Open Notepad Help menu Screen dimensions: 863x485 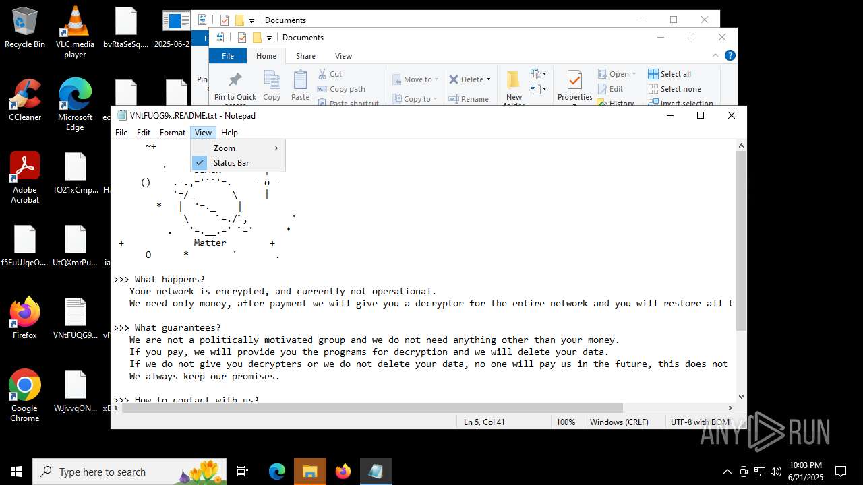229,133
